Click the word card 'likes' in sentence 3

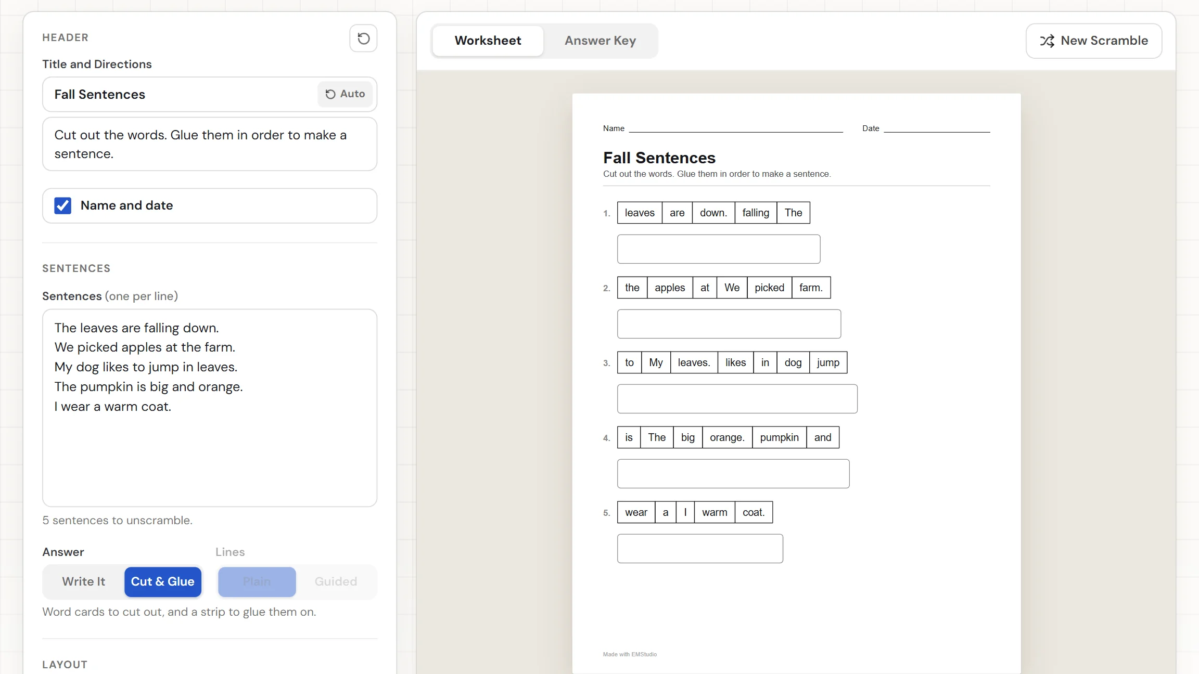point(735,362)
